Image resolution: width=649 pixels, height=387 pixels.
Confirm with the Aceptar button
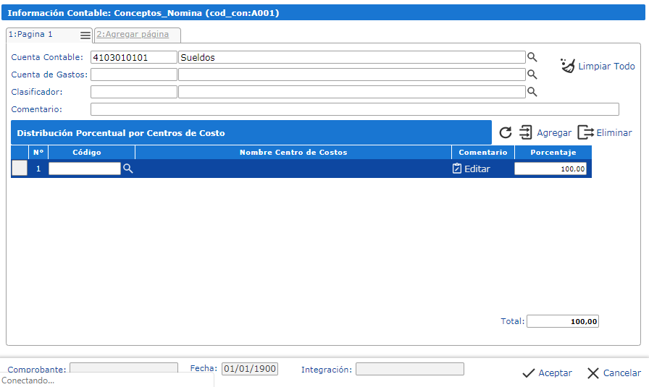[555, 373]
